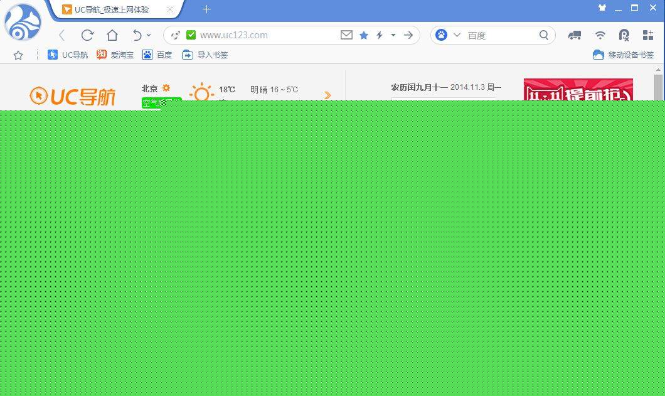Open city settings via the gear icon
The height and width of the screenshot is (396, 665).
(x=167, y=87)
